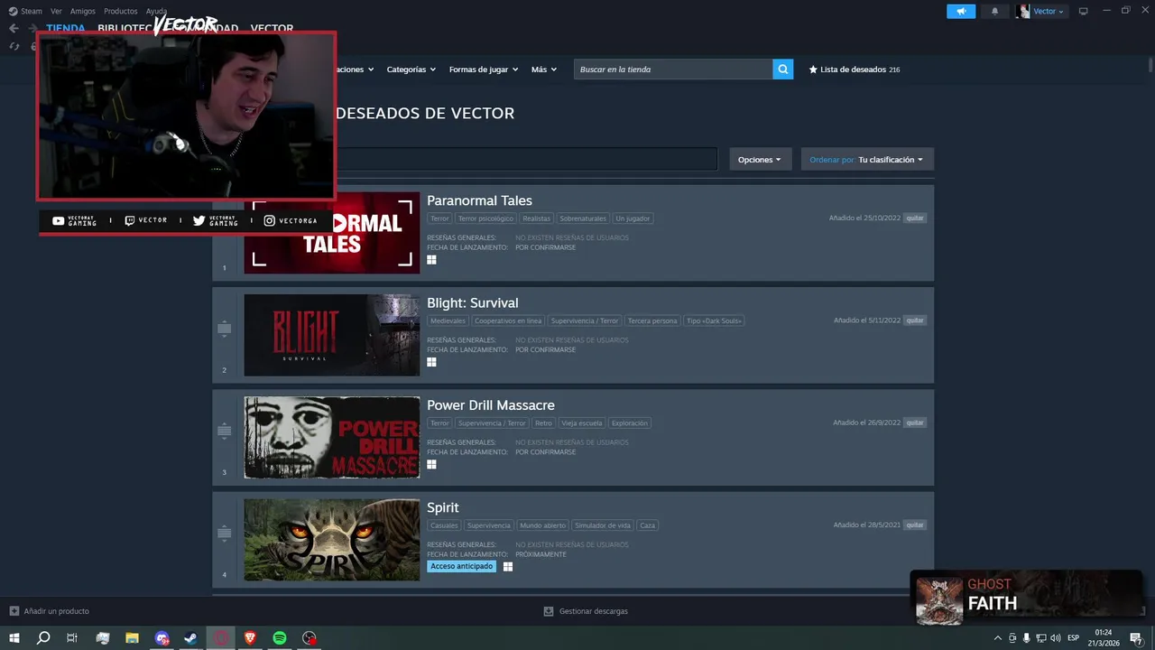
Task: Click the Windows icon under Paranormal Tales
Action: pos(431,259)
